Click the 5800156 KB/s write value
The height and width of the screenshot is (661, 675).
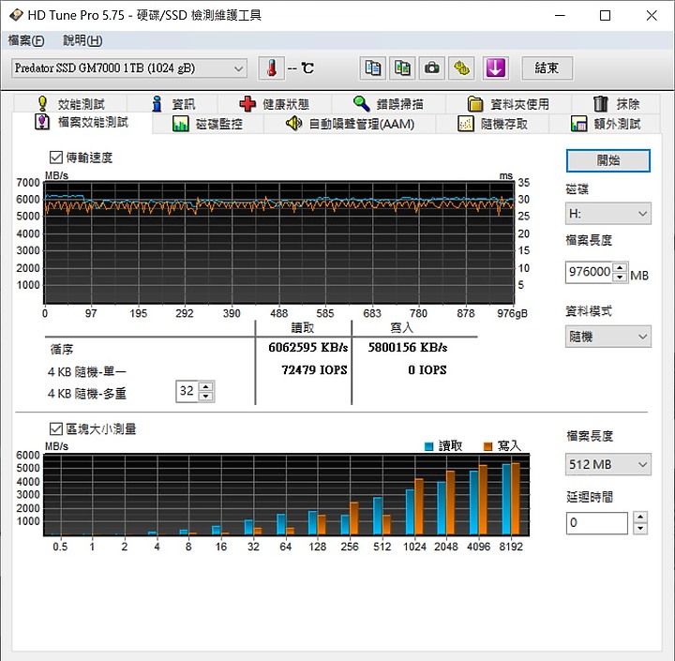(407, 348)
